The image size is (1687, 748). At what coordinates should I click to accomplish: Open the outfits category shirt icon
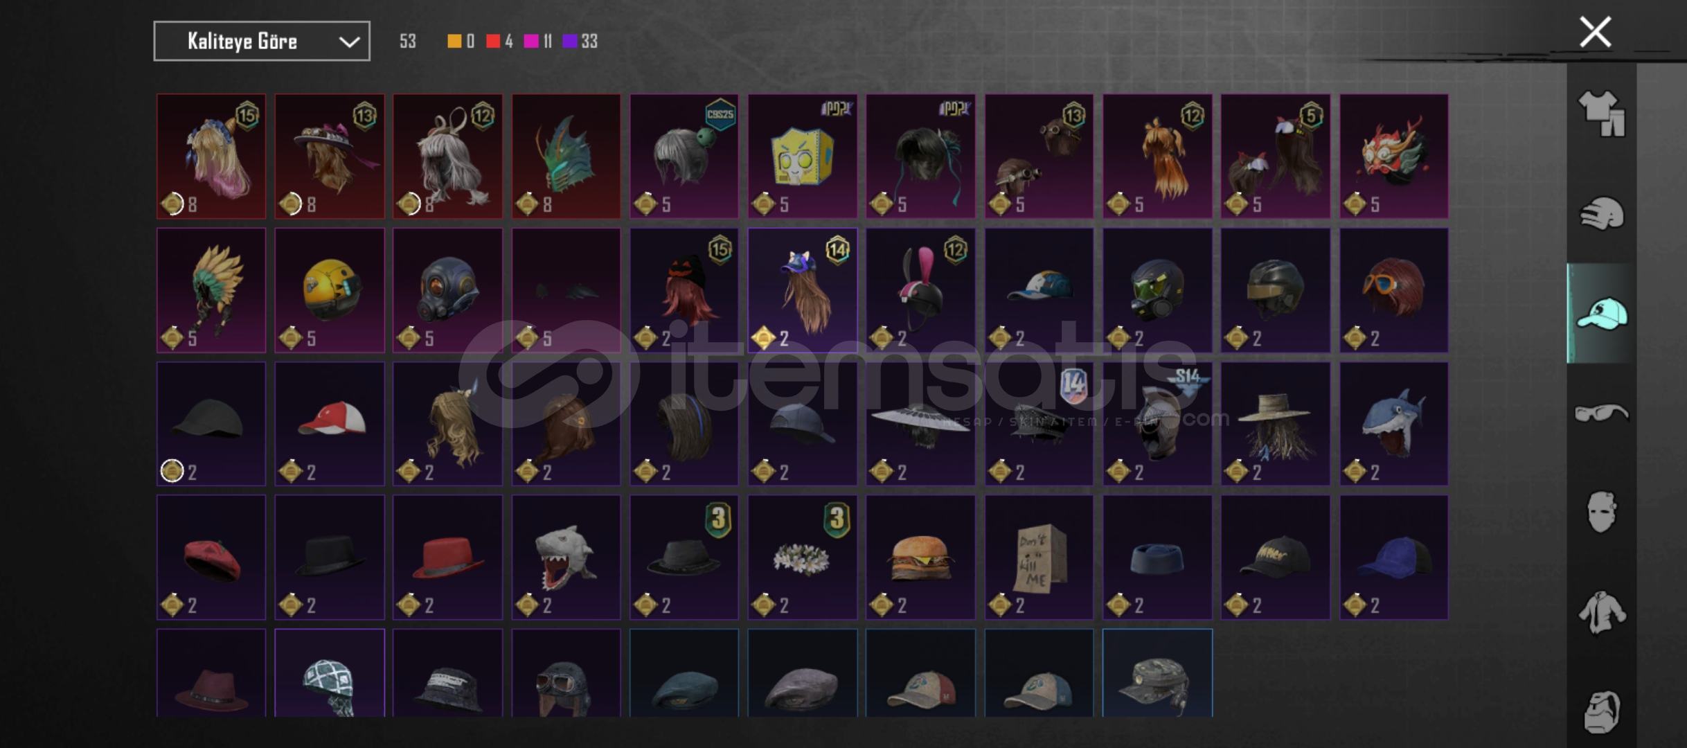point(1602,114)
